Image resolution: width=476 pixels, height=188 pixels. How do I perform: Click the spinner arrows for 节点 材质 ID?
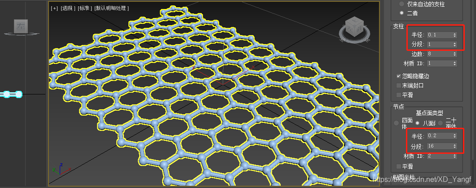(455, 156)
